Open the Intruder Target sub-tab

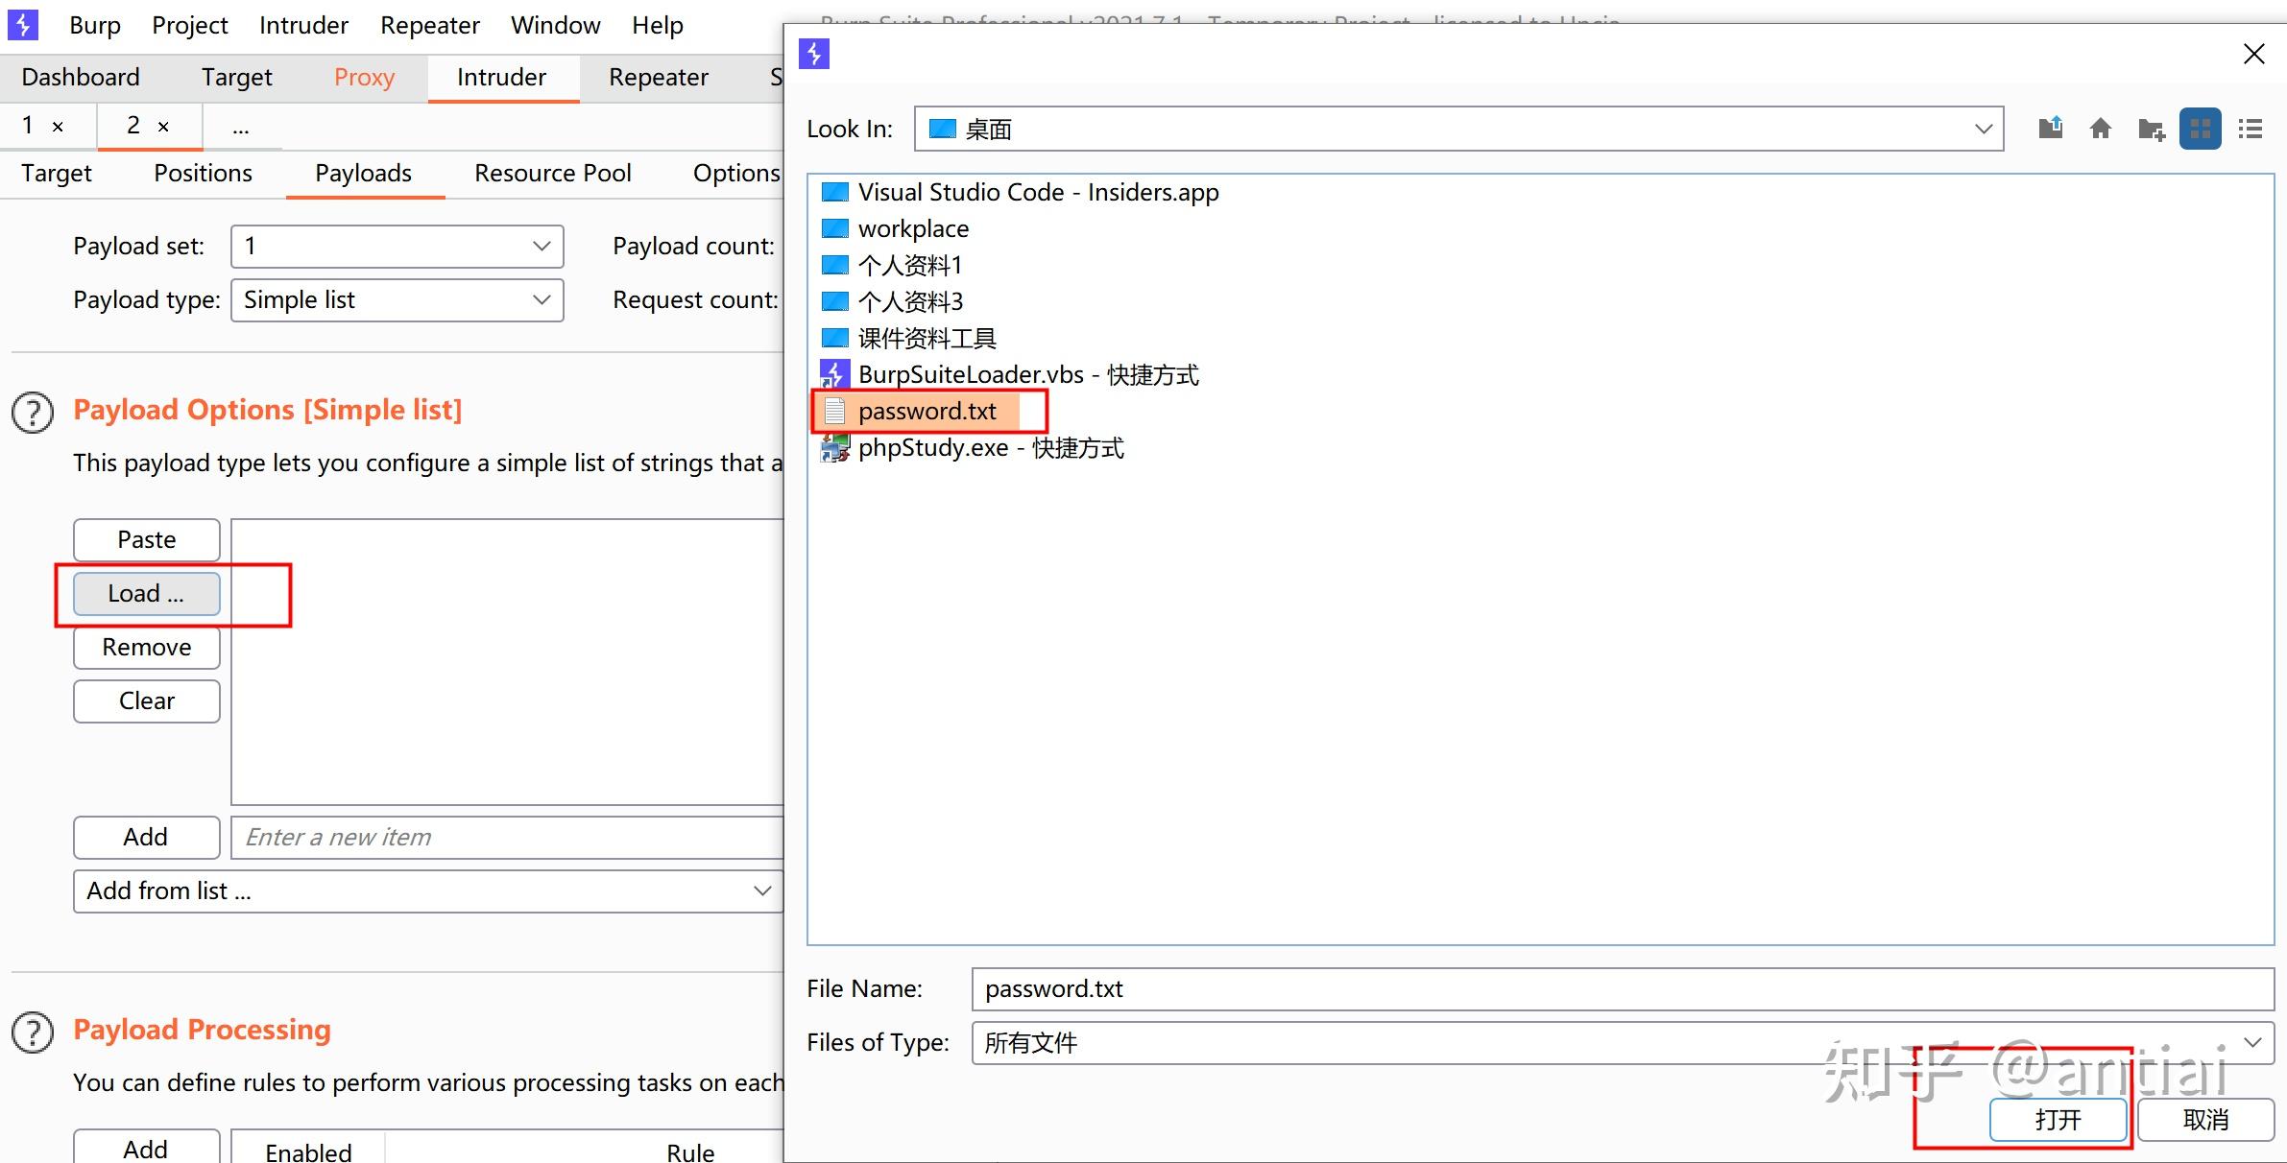[57, 173]
